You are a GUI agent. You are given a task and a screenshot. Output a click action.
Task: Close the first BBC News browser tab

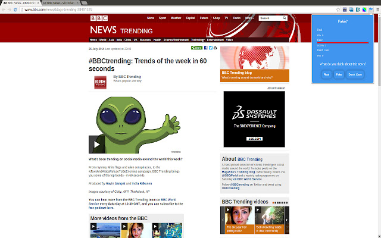[38, 3]
